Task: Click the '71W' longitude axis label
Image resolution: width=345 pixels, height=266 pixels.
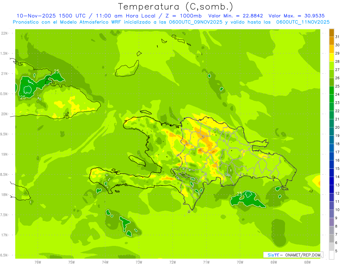Action: pyautogui.click(x=206, y=262)
